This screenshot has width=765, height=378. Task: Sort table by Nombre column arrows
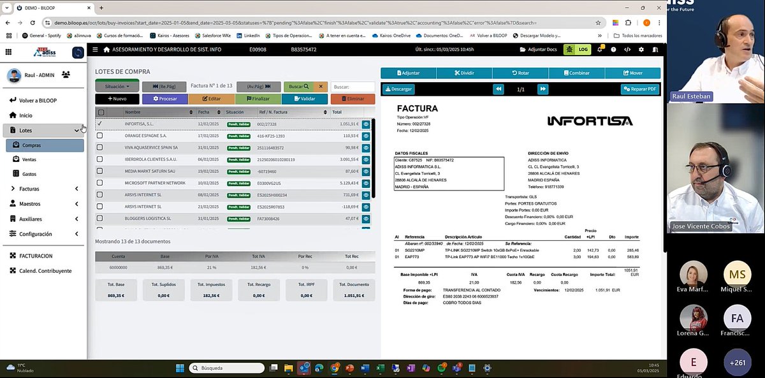(x=192, y=112)
